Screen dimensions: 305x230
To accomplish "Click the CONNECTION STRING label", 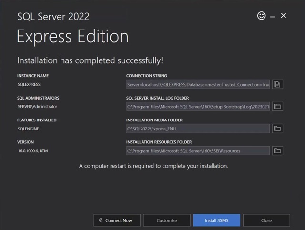I will [146, 76].
